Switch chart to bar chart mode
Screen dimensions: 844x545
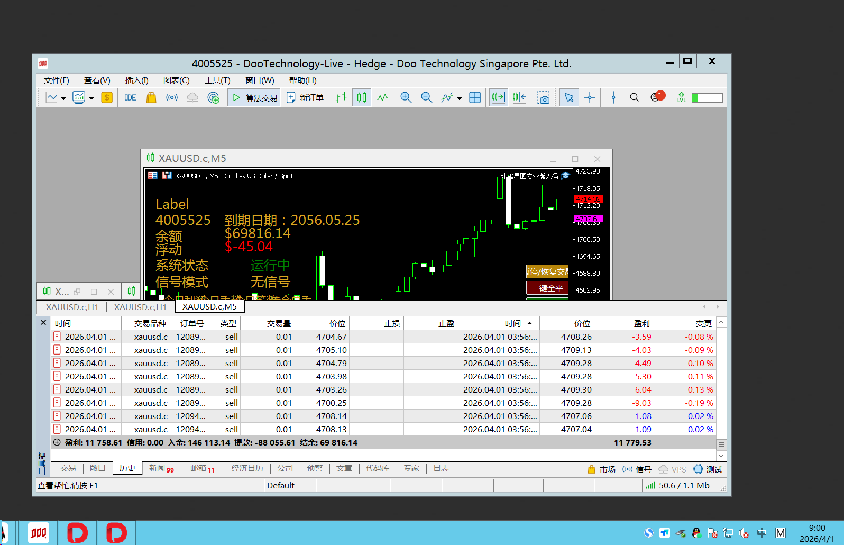341,97
